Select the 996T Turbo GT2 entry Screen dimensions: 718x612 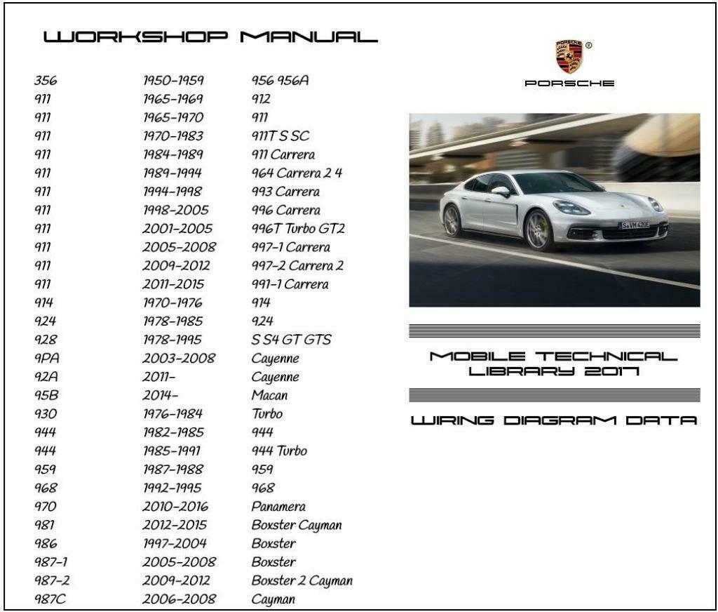pyautogui.click(x=297, y=228)
